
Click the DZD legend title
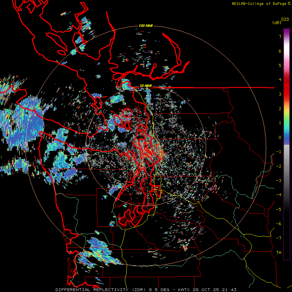point(285,19)
